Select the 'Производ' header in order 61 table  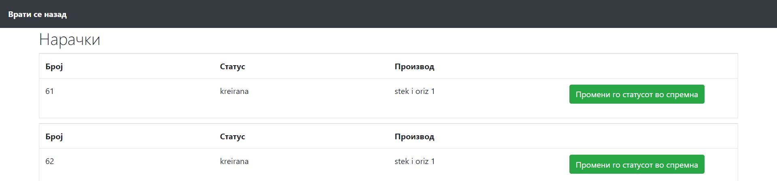click(x=414, y=66)
